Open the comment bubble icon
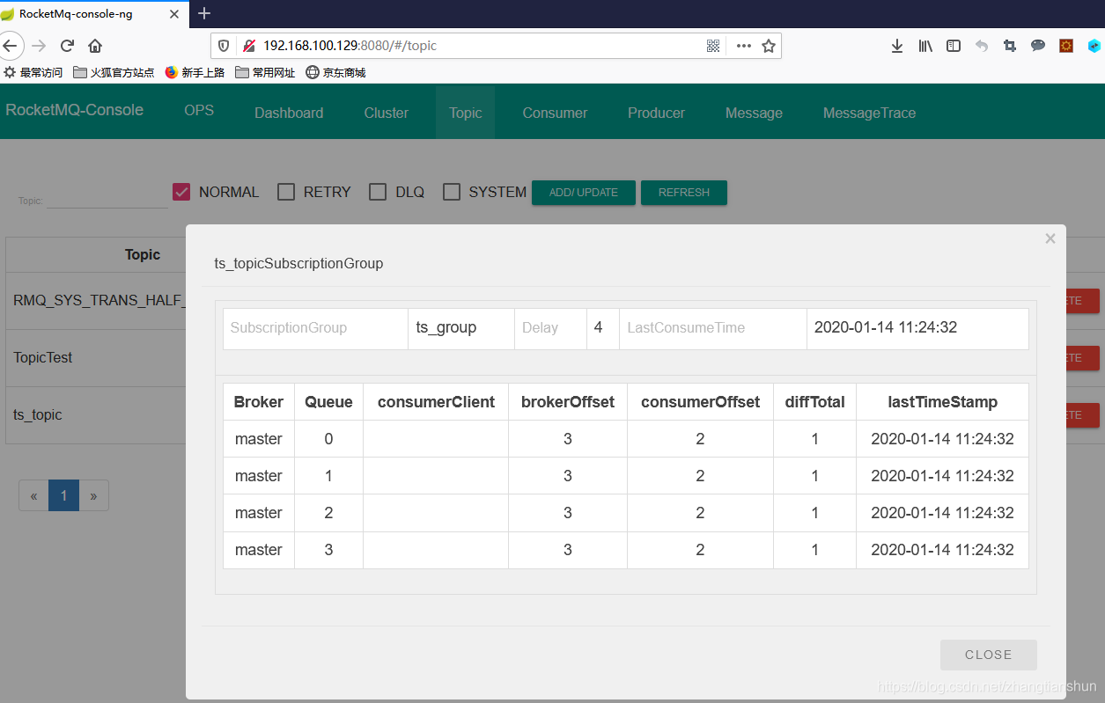Image resolution: width=1105 pixels, height=703 pixels. [1038, 46]
